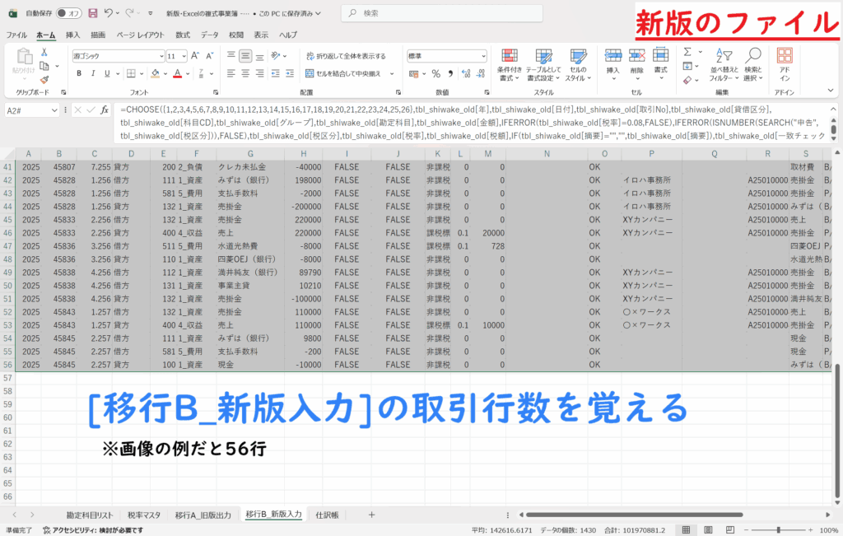Viewport: 843px width, 536px height.
Task: Click the insert function fx icon
Action: click(105, 110)
